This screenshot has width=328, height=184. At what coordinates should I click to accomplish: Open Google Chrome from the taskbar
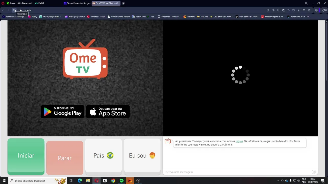(113, 181)
